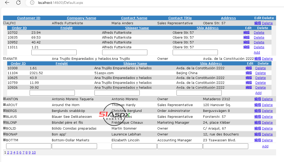Click Add link under ALFKI orders

coord(257,53)
